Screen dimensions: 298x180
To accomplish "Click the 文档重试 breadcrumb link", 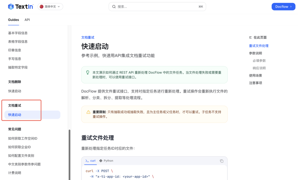I will (x=88, y=37).
